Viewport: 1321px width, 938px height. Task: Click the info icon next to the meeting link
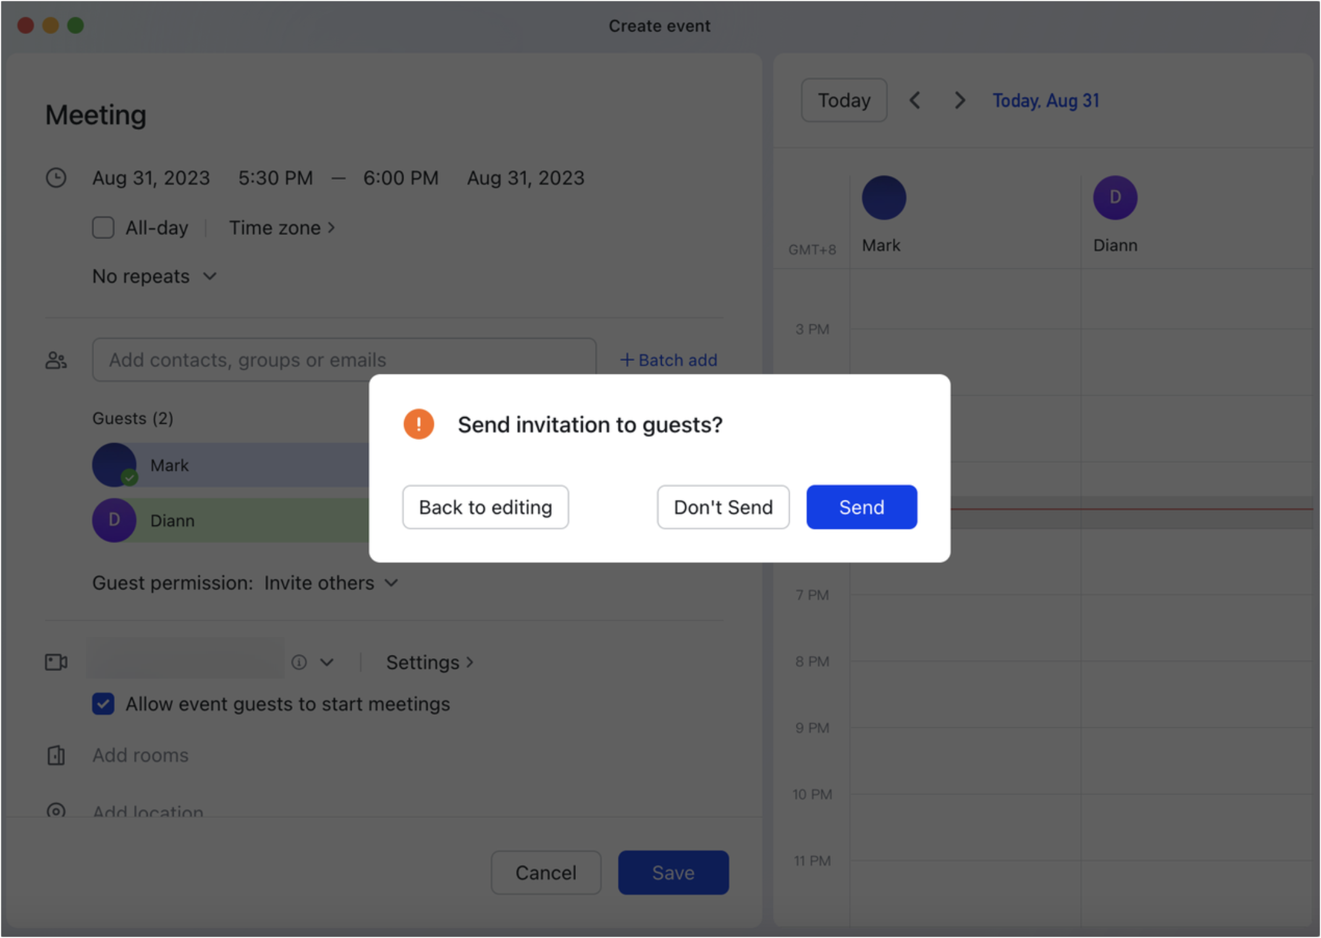pyautogui.click(x=299, y=662)
